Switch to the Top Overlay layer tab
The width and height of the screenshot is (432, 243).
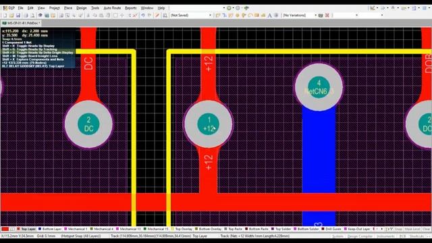pyautogui.click(x=182, y=229)
